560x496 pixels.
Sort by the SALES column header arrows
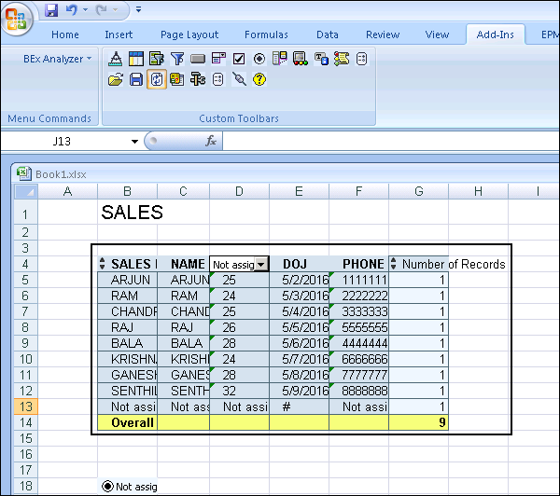[103, 265]
